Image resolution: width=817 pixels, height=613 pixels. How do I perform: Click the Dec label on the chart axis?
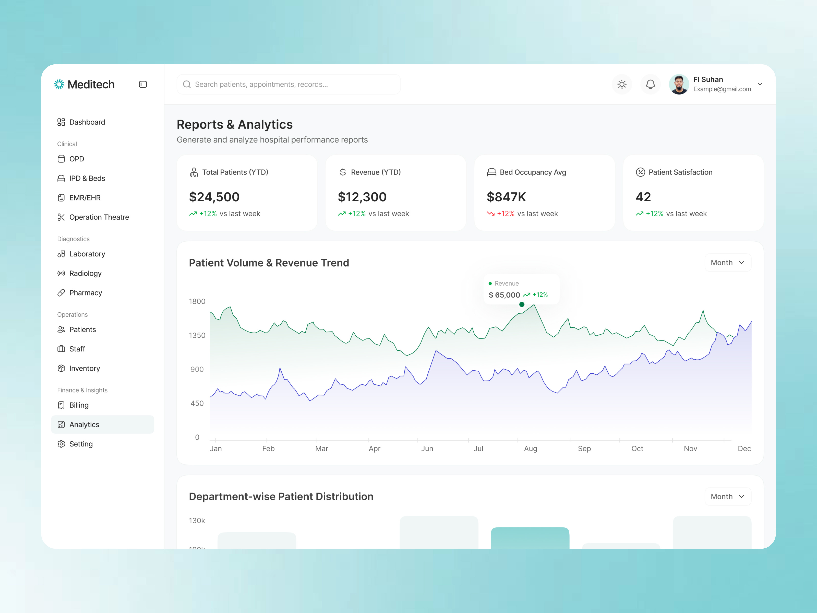tap(744, 449)
